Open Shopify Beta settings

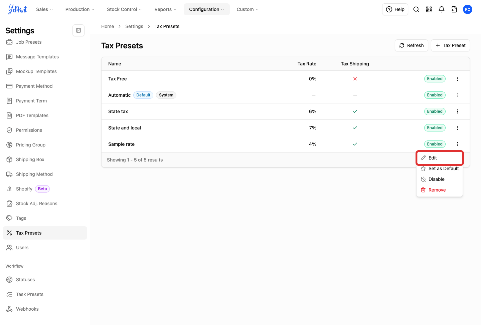point(45,189)
